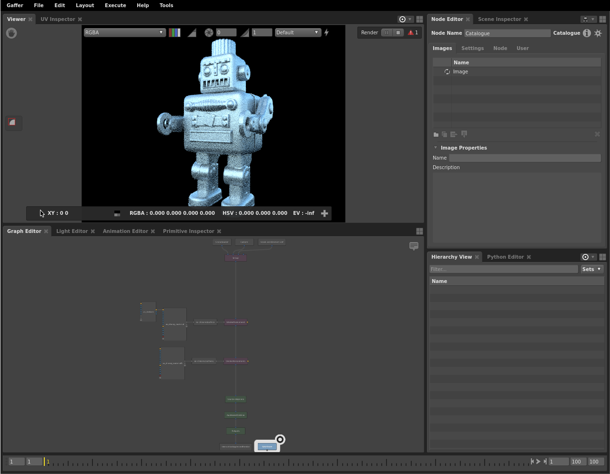The image size is (610, 474).
Task: Select the Image row in Catalogue list
Action: coord(517,71)
